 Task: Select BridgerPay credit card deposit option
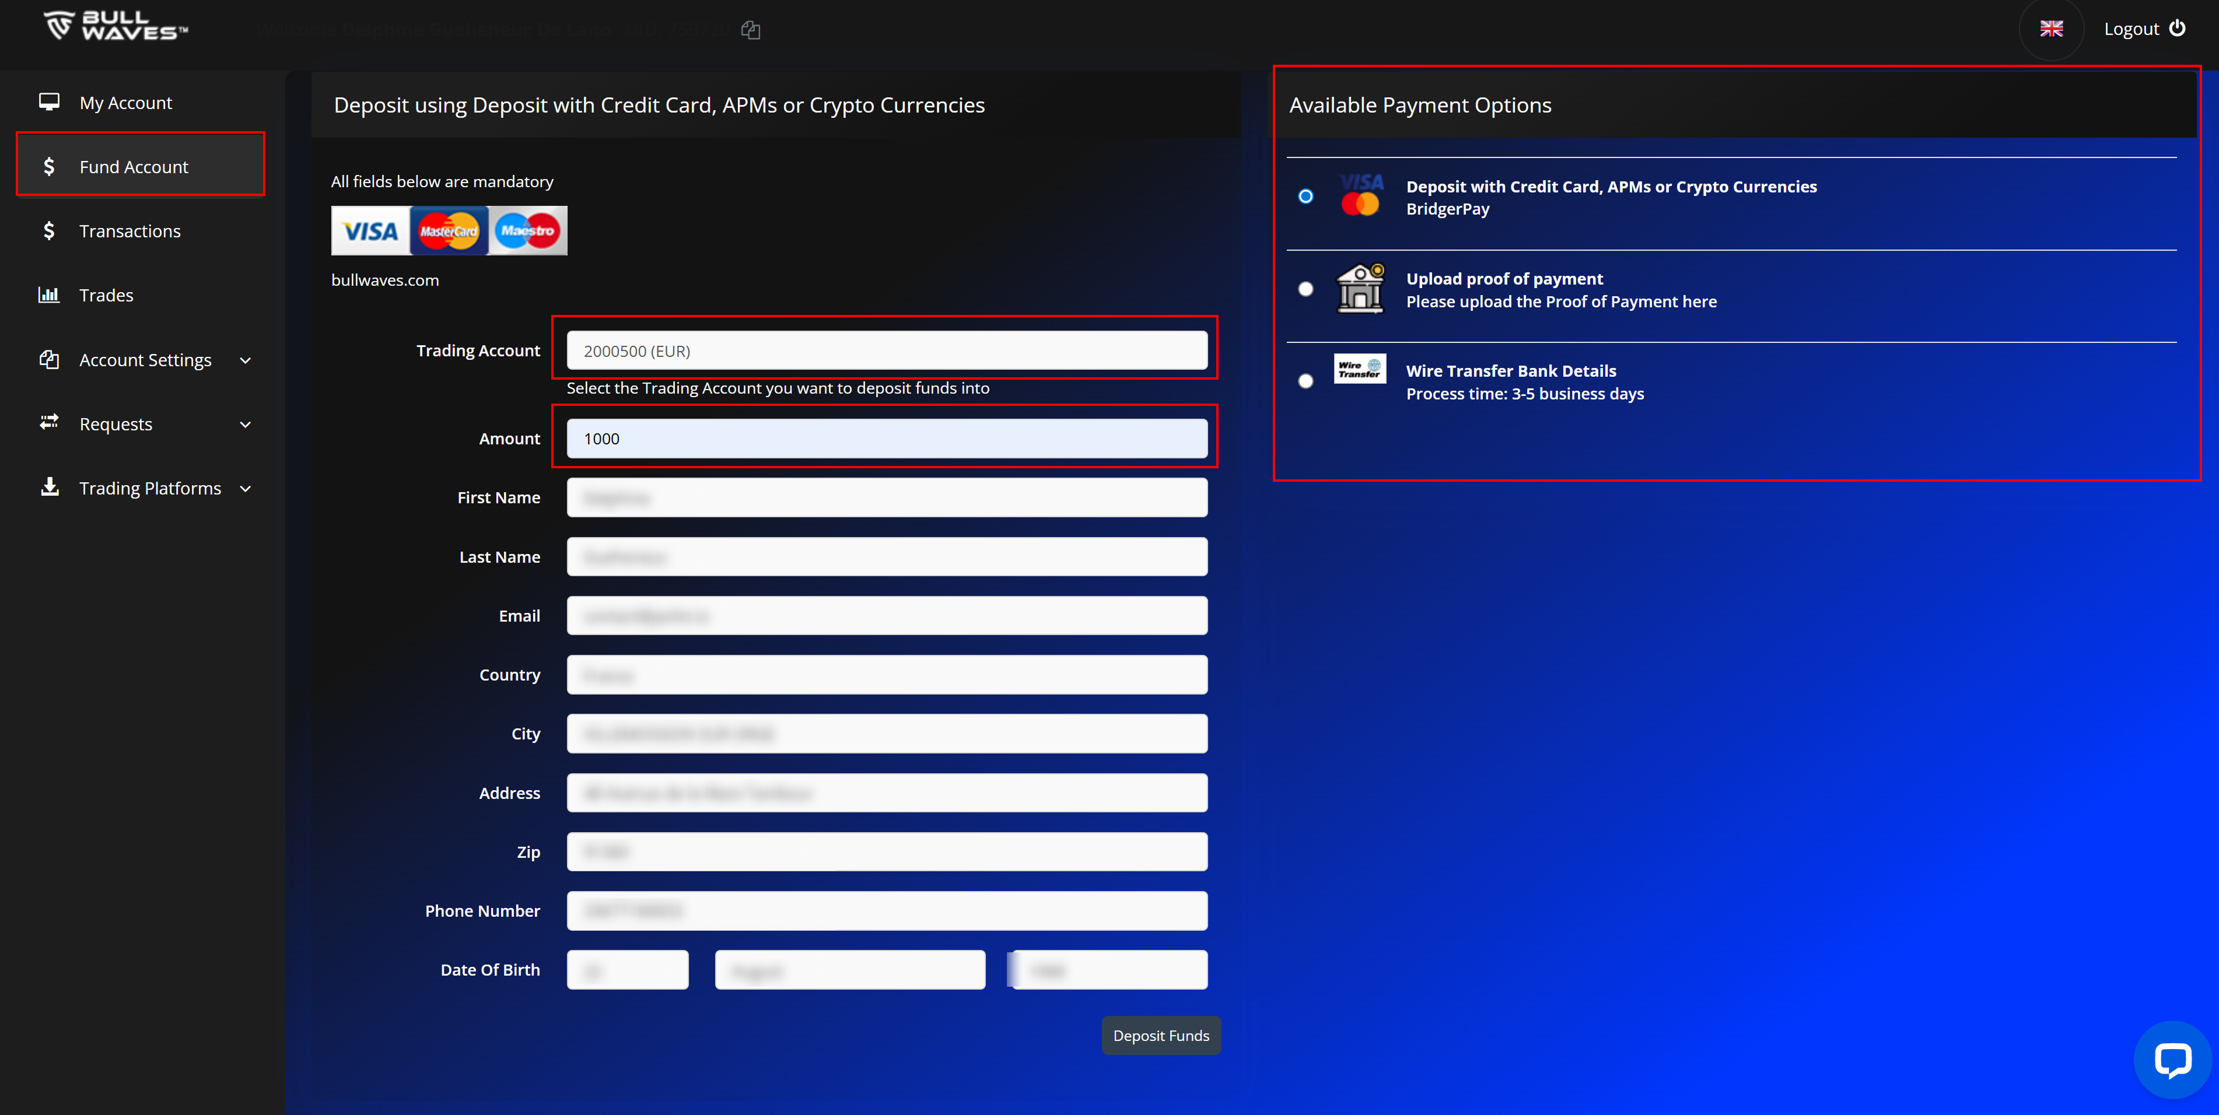1306,197
